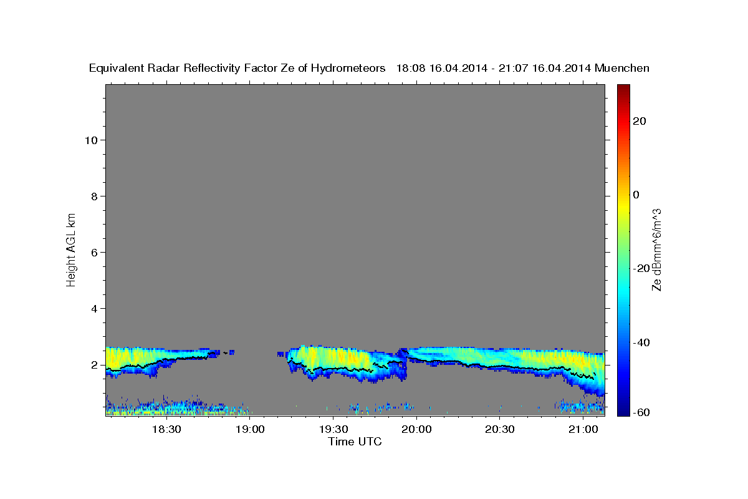Click the date range text '18:08 16.04.2014 - 21:07 16.04.2014'

(494, 69)
